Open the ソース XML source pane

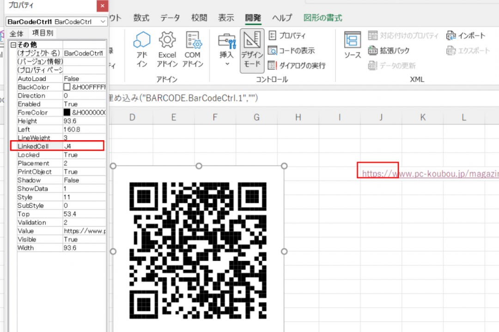point(352,45)
